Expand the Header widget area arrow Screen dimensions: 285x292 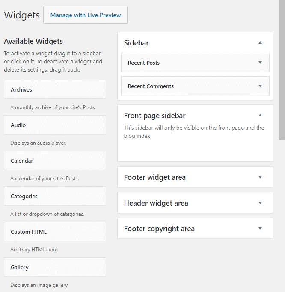(260, 203)
